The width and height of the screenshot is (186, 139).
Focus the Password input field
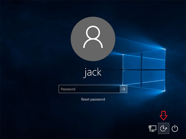click(89, 89)
